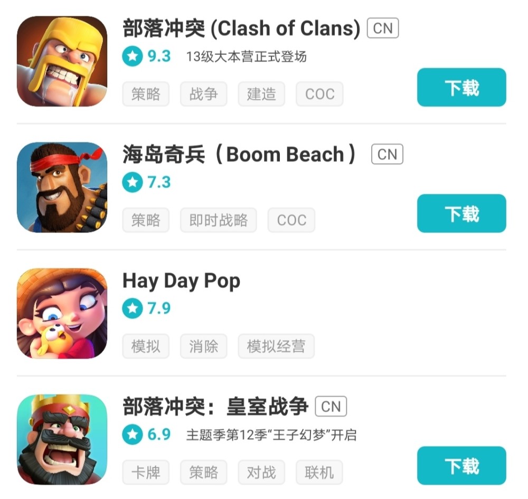528x499 pixels.
Task: Select the 战争 tag under Clash of Clans
Action: point(204,94)
